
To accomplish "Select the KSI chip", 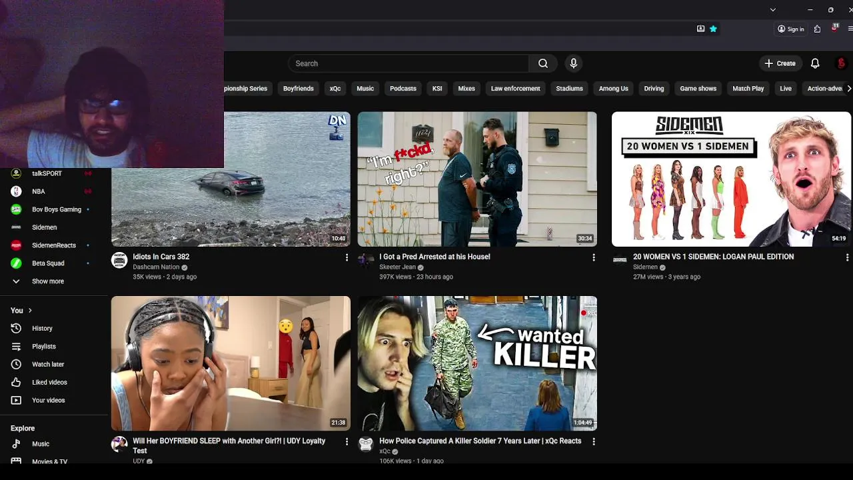I will [437, 89].
